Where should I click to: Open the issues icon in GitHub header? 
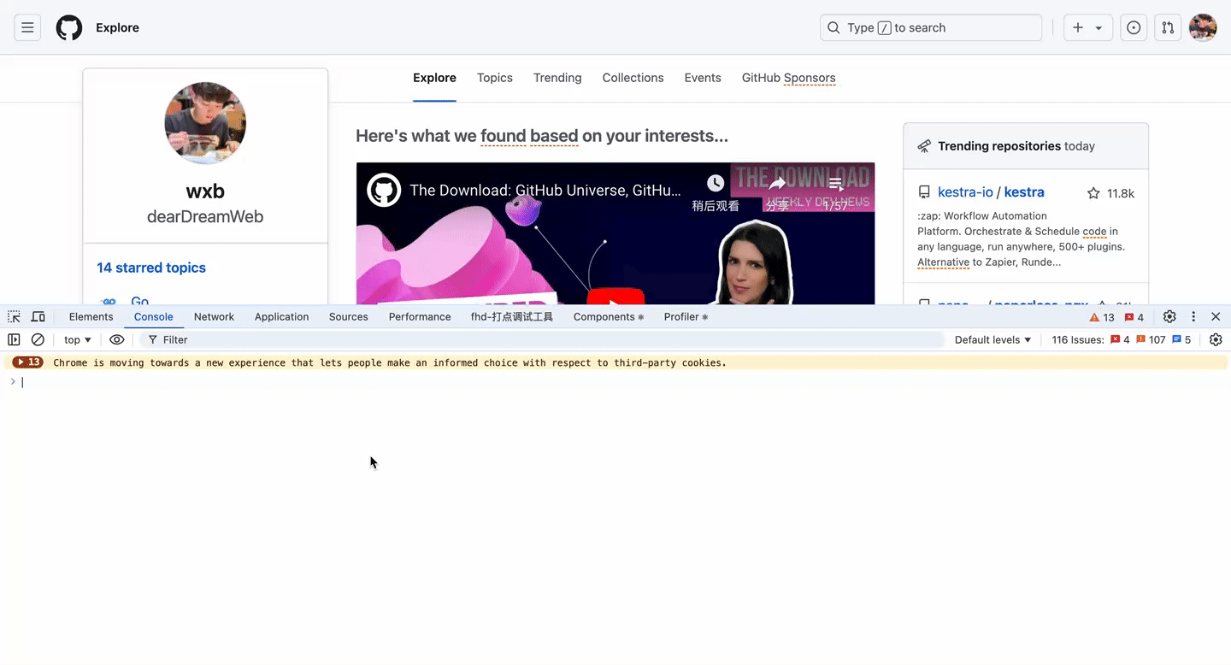pos(1134,27)
